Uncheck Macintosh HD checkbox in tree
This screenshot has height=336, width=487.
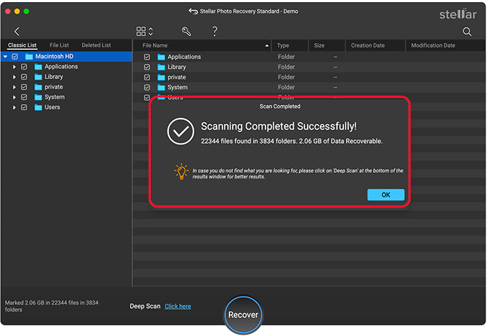15,57
